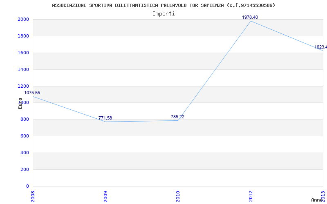The height and width of the screenshot is (204, 327).
Task: Click x-axis year 2009
Action: point(105,197)
